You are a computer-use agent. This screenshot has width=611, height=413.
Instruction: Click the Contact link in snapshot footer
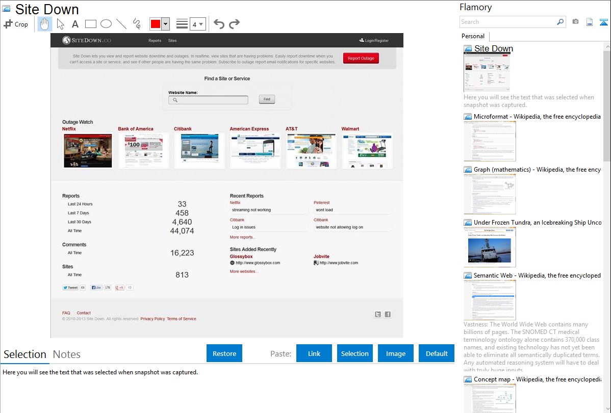[x=84, y=313]
